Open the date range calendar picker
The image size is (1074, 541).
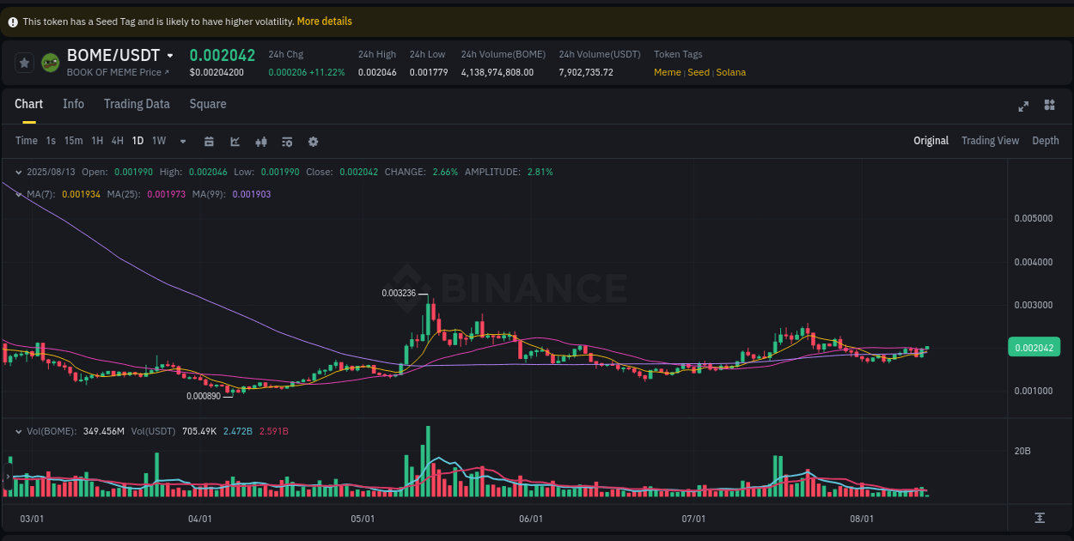209,141
